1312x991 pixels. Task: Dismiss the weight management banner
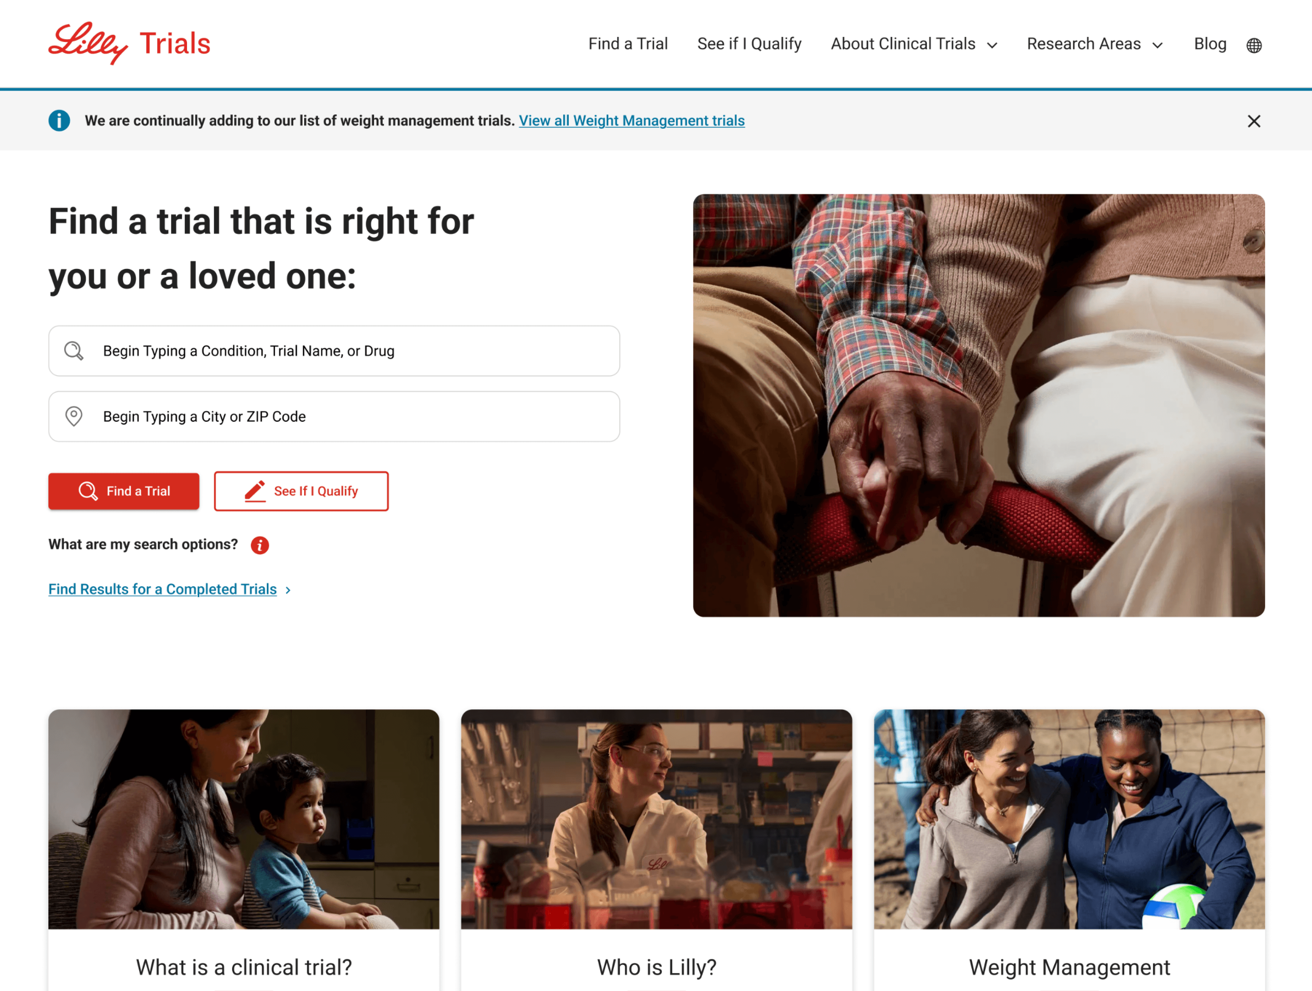[1254, 121]
